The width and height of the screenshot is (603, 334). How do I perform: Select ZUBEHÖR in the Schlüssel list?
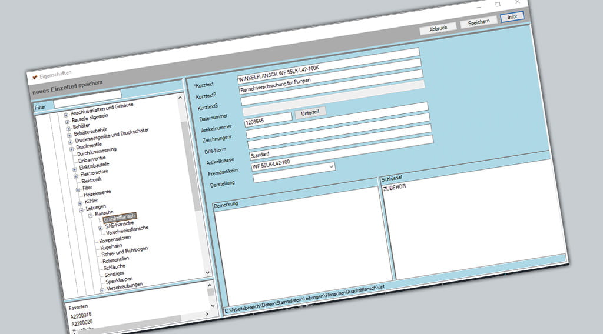coord(396,188)
